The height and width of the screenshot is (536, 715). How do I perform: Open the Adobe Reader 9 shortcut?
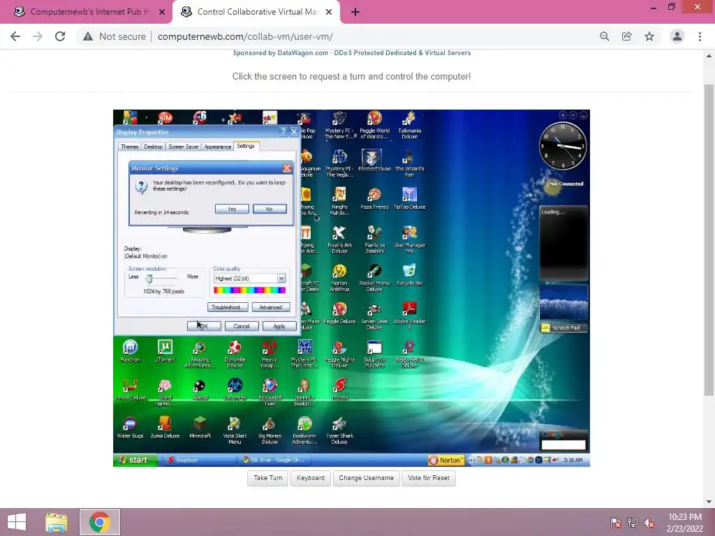409,315
